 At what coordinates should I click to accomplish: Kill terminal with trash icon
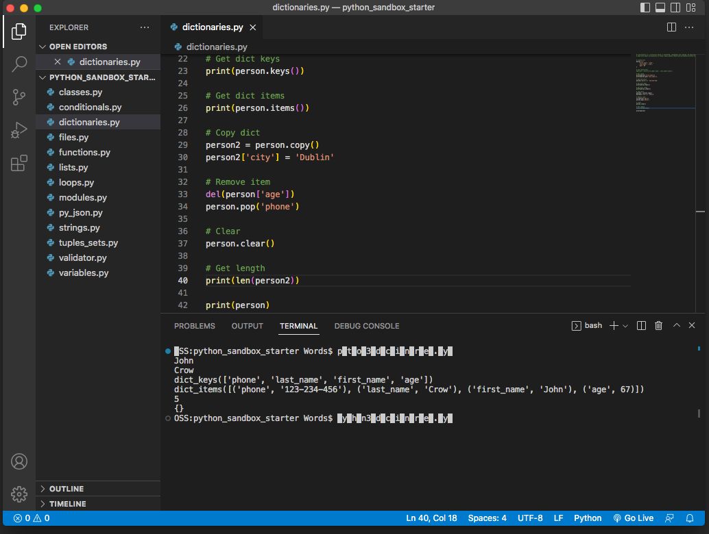pos(658,326)
